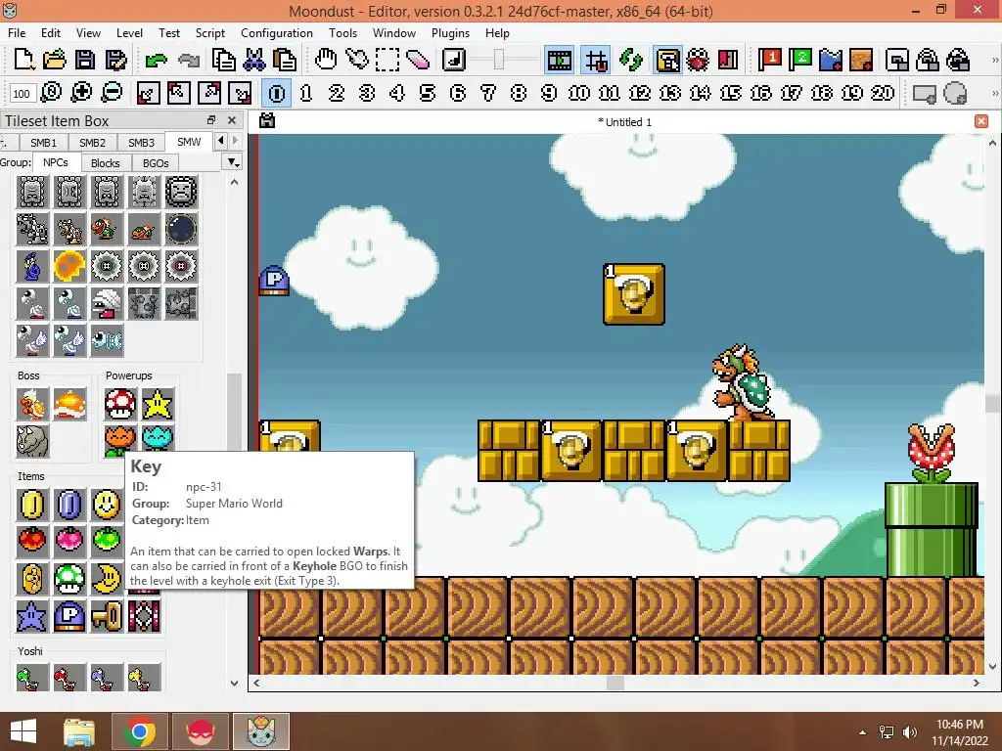Image resolution: width=1002 pixels, height=751 pixels.
Task: Select the Key item in Items
Action: coord(107,616)
